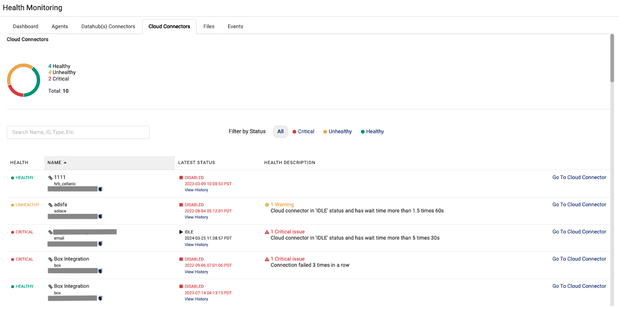Click the LATEST STATUS column header
Screen dimensions: 619x309
point(197,163)
